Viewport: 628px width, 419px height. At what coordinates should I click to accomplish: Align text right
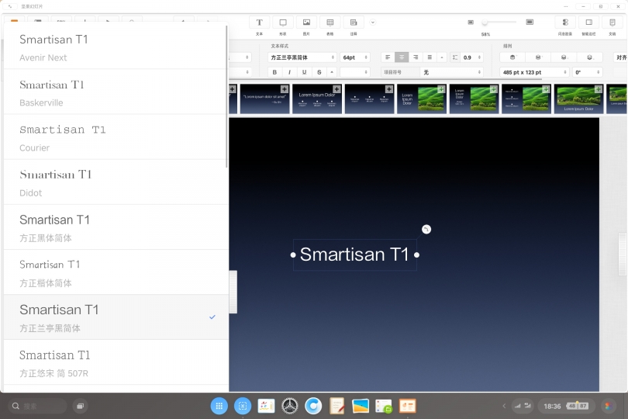416,57
